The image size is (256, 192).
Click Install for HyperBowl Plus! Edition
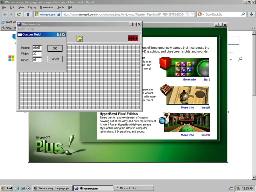coord(205,135)
